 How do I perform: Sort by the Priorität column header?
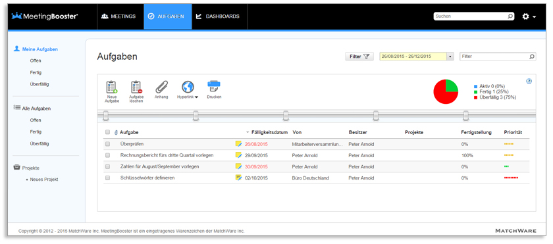click(513, 132)
